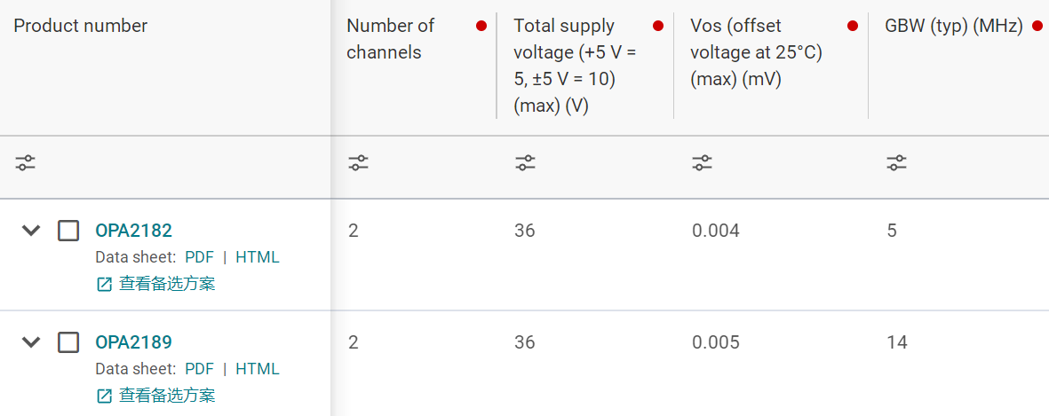Image resolution: width=1049 pixels, height=416 pixels.
Task: Click red dot beside Number of channels
Action: tap(481, 26)
